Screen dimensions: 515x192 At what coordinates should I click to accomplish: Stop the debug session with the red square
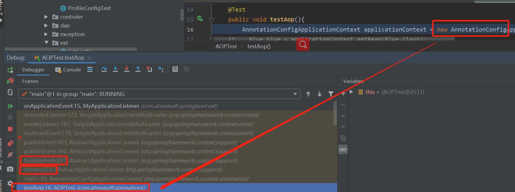pyautogui.click(x=10, y=129)
